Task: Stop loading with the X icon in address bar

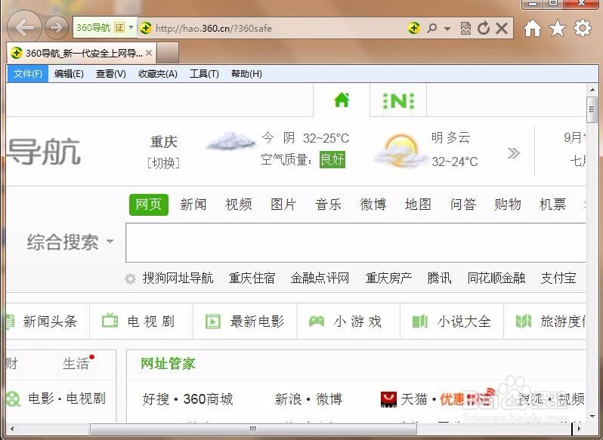Action: pyautogui.click(x=502, y=28)
